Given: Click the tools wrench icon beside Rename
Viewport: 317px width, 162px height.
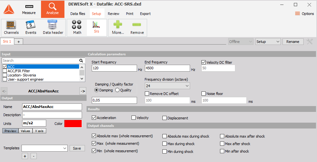Looking at the screenshot, I should point(310,42).
